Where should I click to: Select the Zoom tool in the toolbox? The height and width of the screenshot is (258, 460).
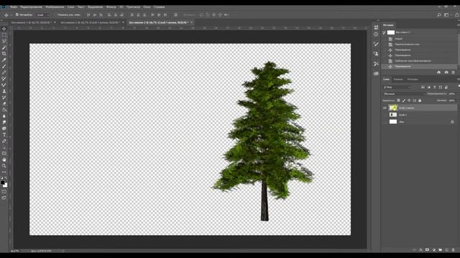(x=4, y=166)
